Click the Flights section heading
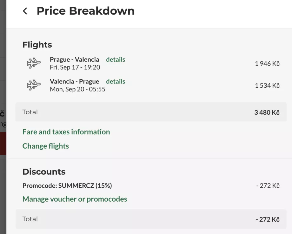Viewport: 292px width, 234px height. (37, 45)
